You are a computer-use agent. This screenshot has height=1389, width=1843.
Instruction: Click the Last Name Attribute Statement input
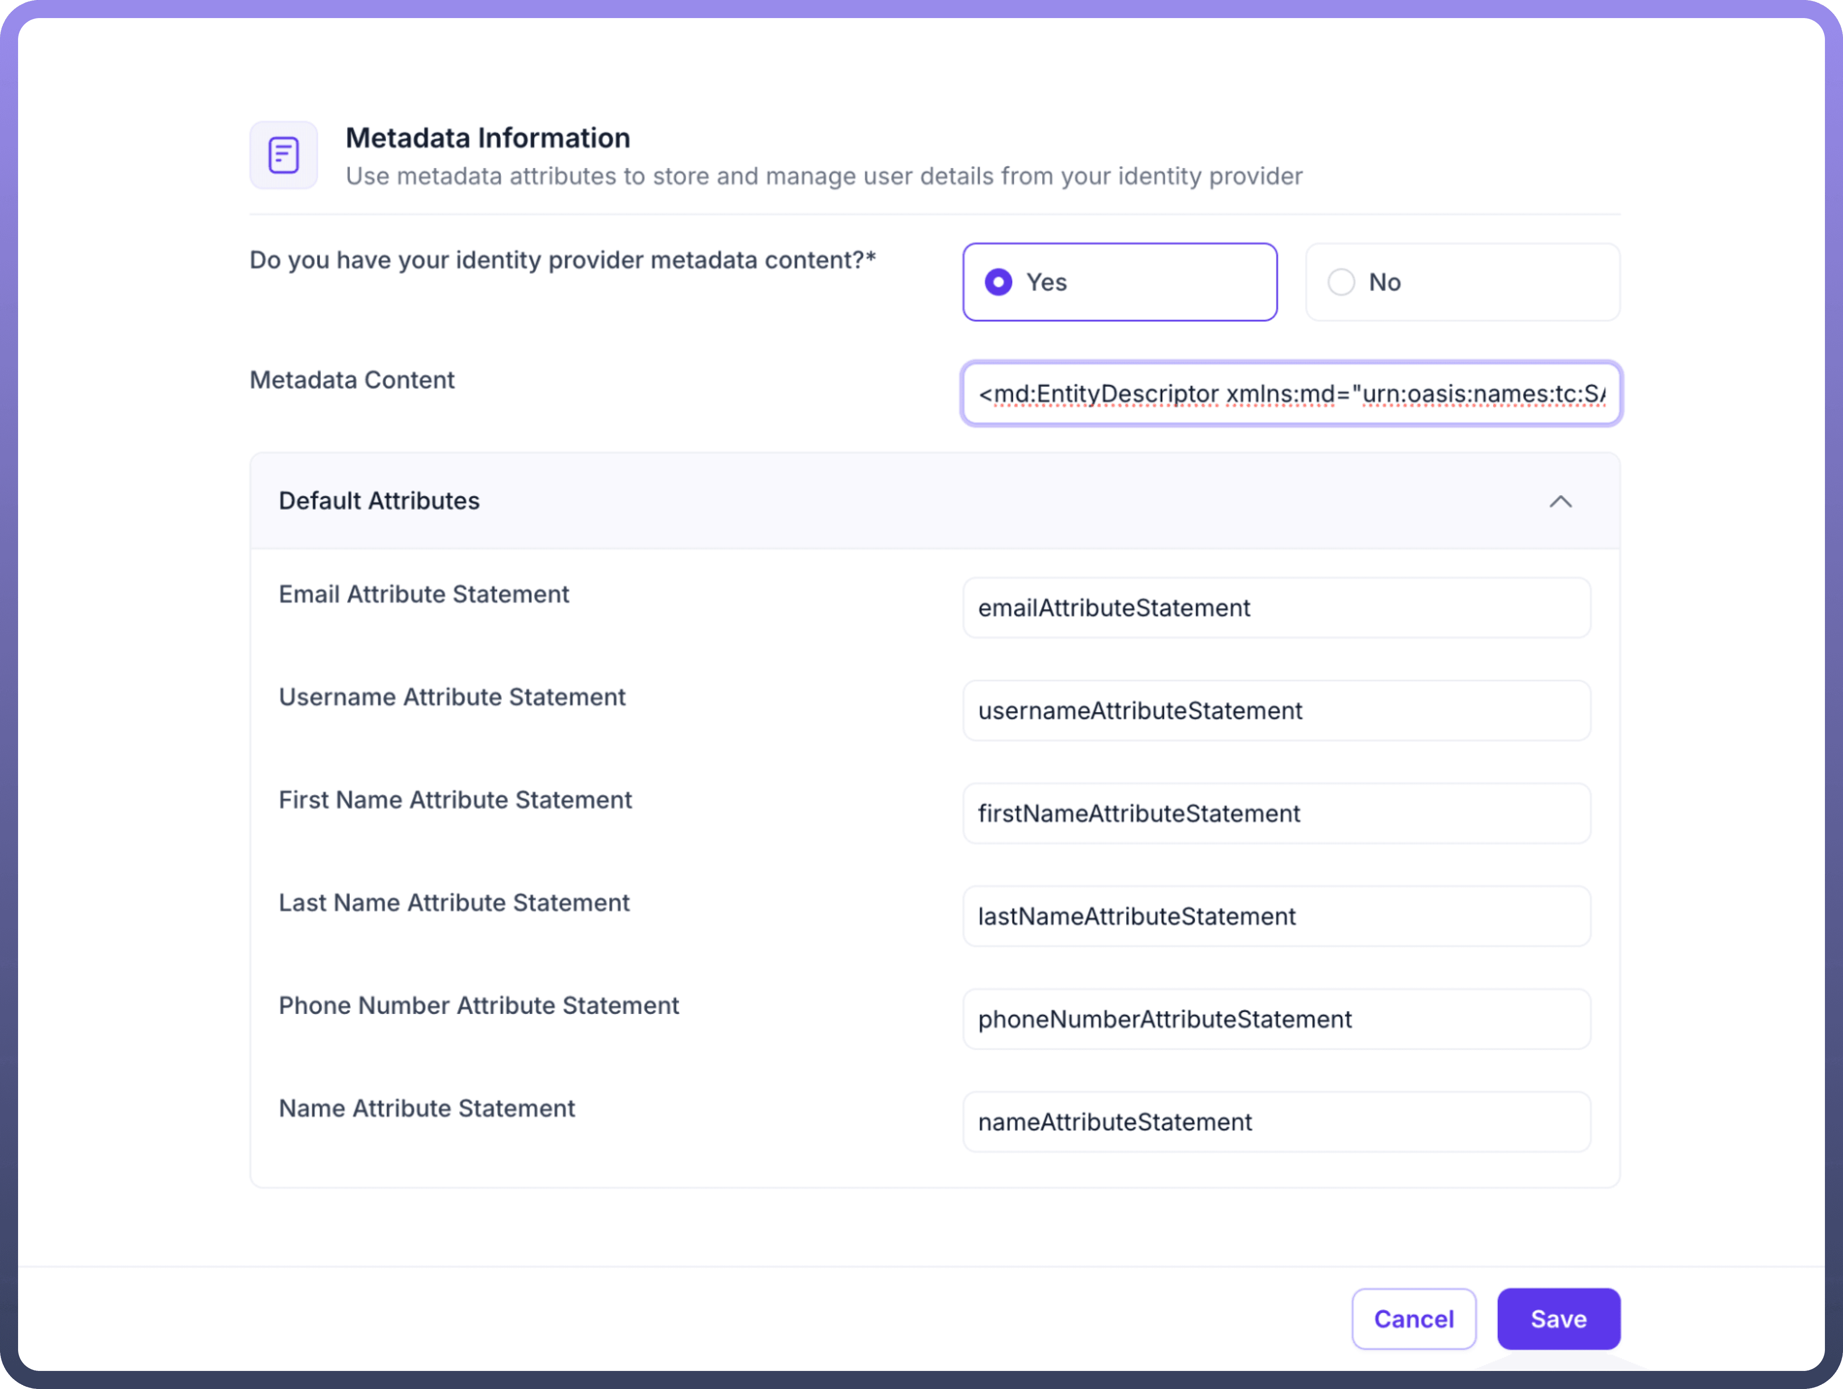click(1276, 916)
